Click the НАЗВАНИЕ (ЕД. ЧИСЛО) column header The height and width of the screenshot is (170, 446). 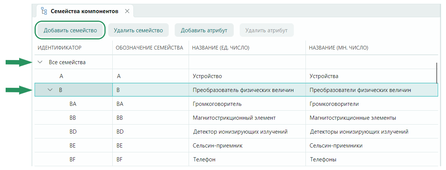click(x=221, y=48)
